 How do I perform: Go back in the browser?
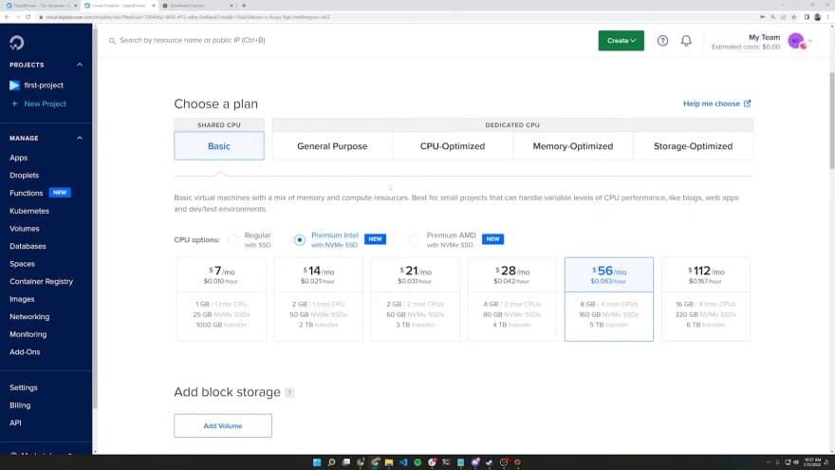(x=7, y=17)
